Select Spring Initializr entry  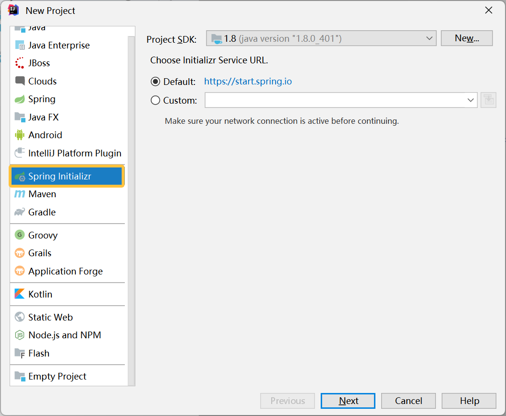point(67,176)
